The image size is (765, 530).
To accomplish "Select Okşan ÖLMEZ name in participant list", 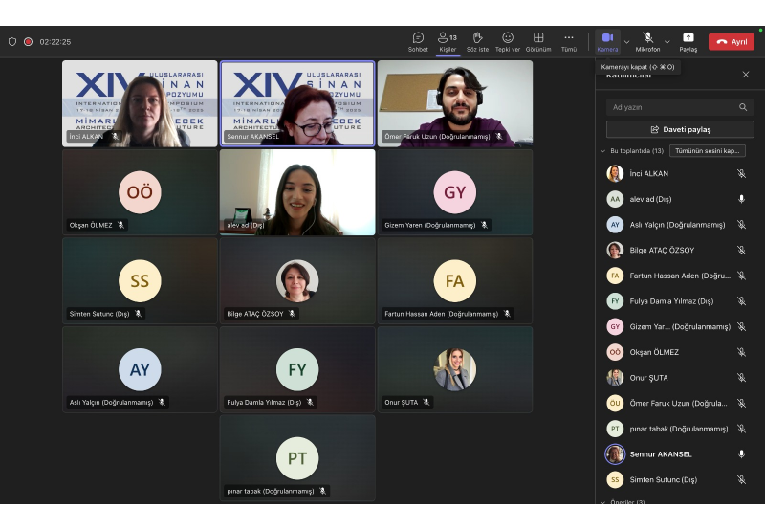I will coord(654,352).
